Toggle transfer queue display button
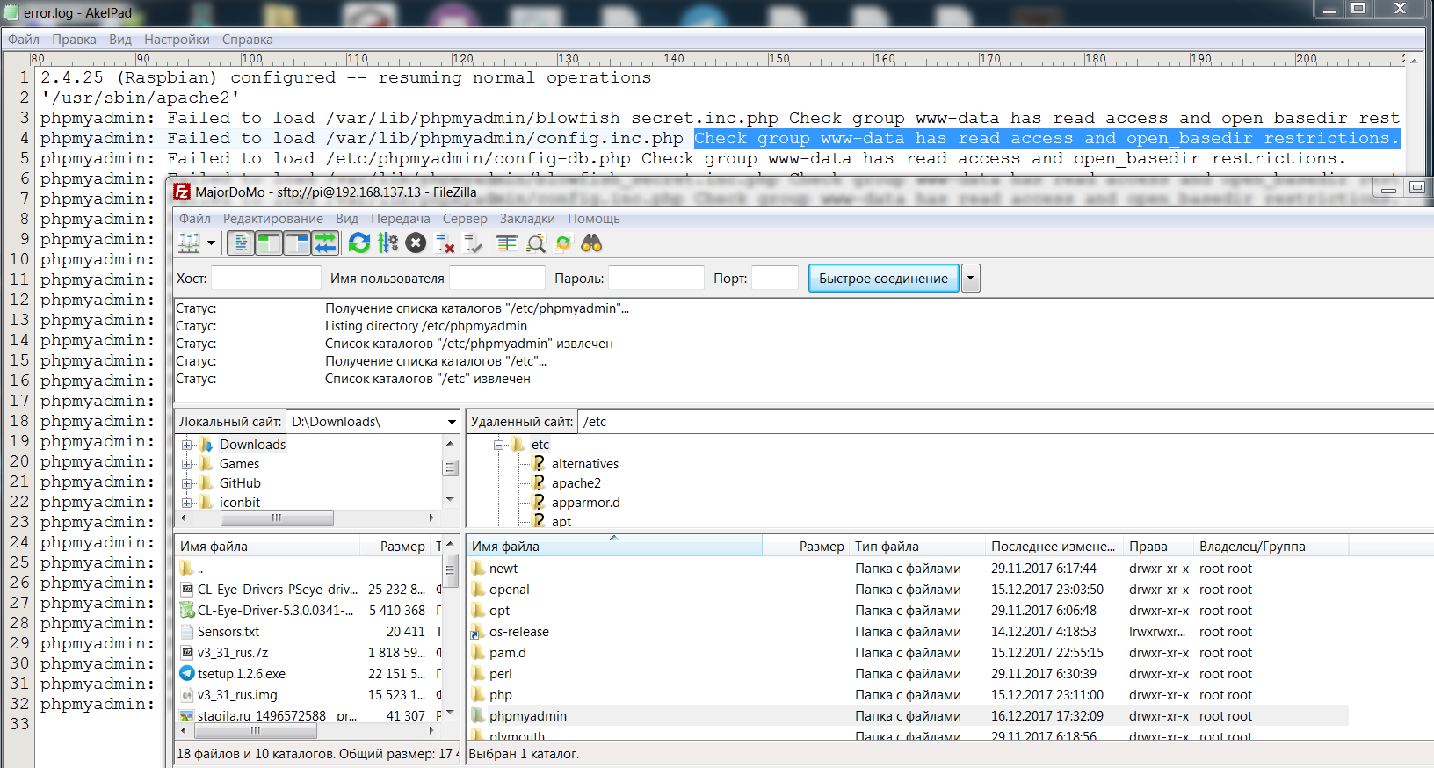The height and width of the screenshot is (768, 1434). (325, 243)
